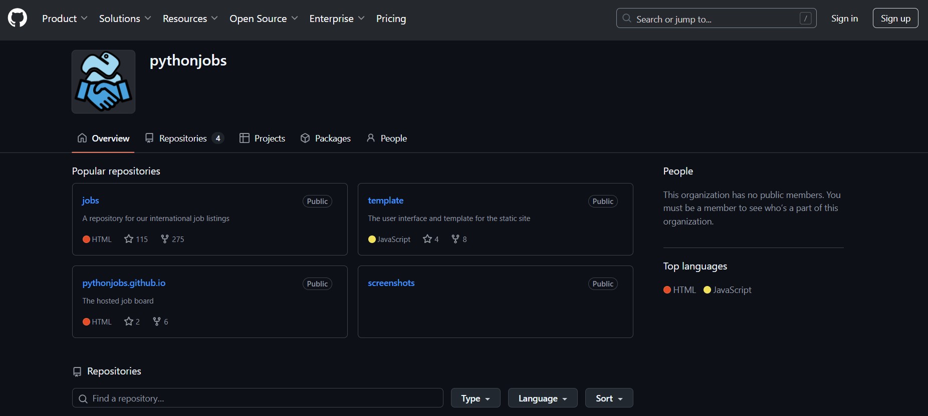Click the Sign in link
This screenshot has width=928, height=416.
point(845,18)
